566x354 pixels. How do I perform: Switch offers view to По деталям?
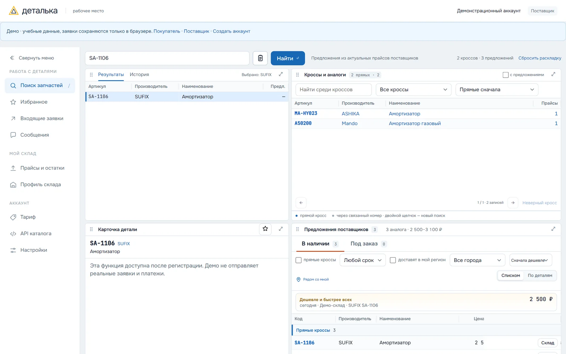coord(540,275)
